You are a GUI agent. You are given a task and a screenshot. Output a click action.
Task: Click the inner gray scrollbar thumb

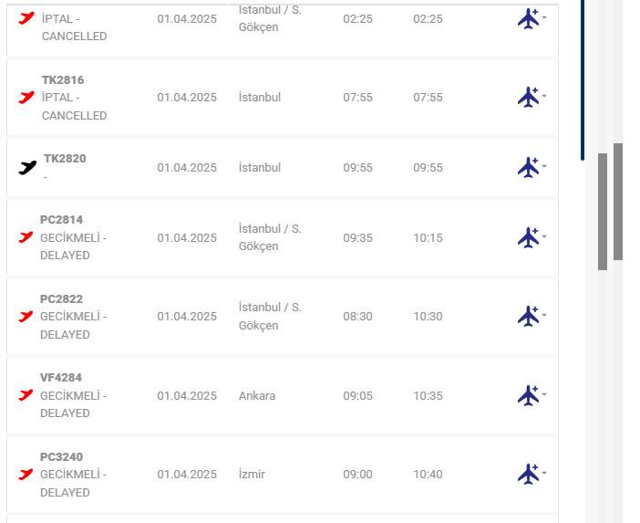click(x=603, y=211)
